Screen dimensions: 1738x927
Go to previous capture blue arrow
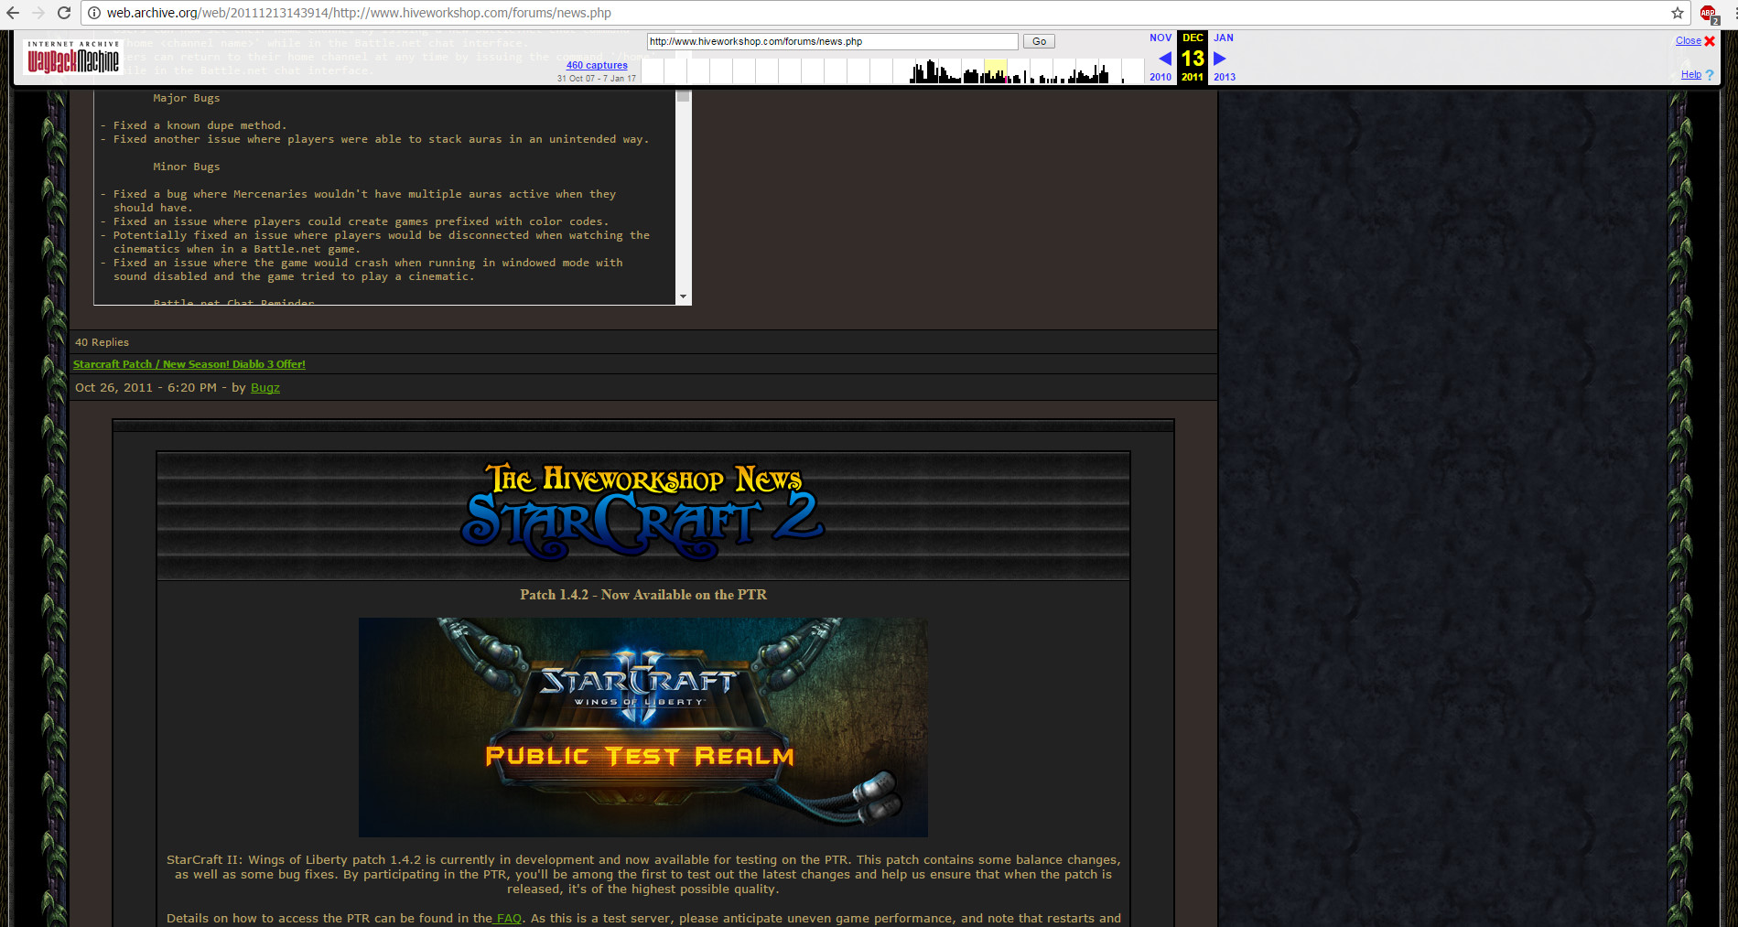[1164, 59]
